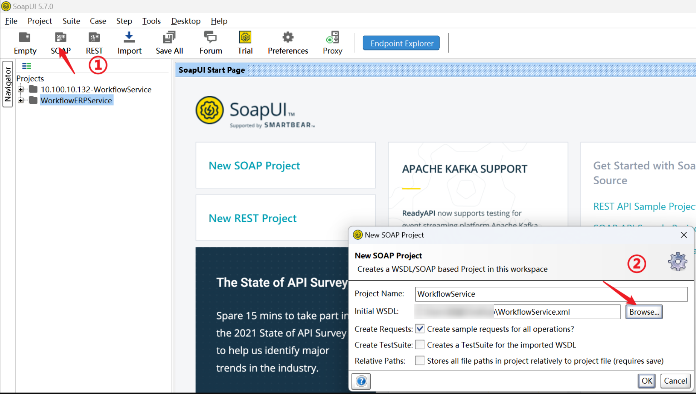
Task: Open the New REST Project link
Action: [x=252, y=218]
